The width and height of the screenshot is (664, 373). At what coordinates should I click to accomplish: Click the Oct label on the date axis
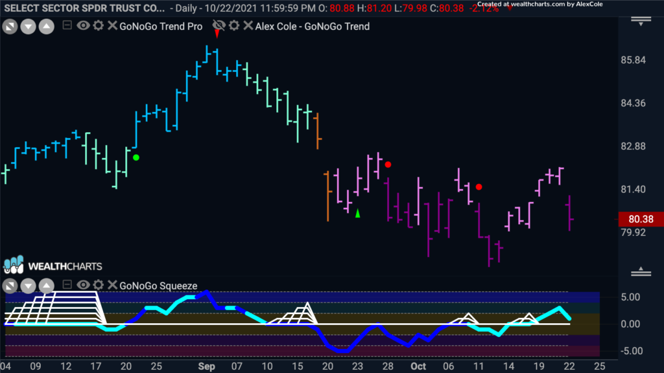(x=418, y=367)
